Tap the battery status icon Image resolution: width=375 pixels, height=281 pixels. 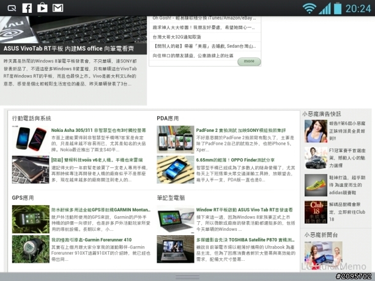coord(338,9)
